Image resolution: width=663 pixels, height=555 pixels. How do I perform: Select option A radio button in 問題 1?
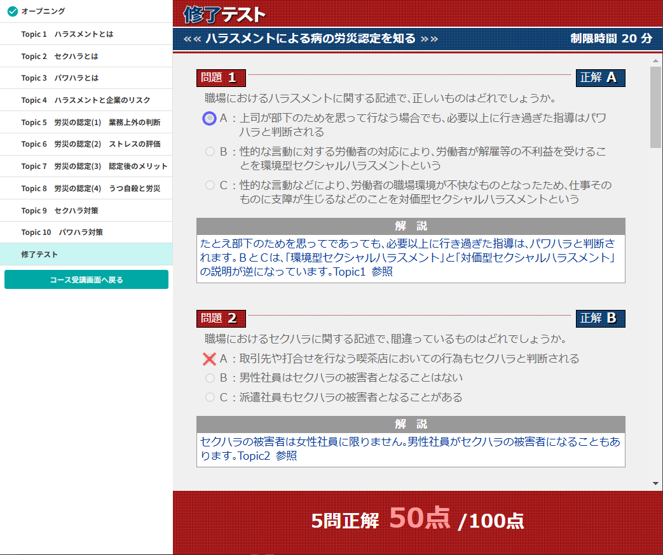pos(209,118)
